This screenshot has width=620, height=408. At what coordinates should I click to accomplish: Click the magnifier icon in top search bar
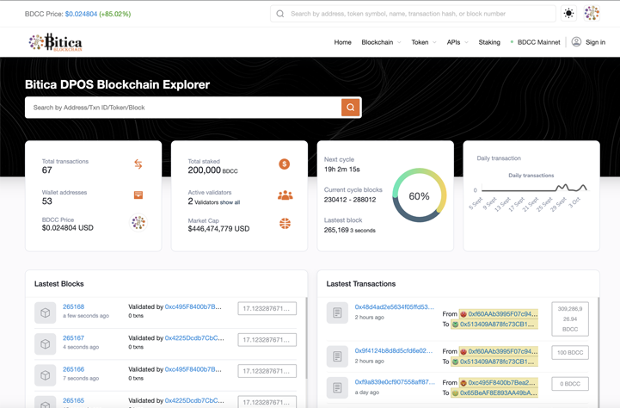(280, 14)
